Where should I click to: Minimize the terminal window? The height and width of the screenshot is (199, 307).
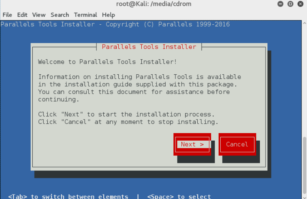[x=281, y=4]
